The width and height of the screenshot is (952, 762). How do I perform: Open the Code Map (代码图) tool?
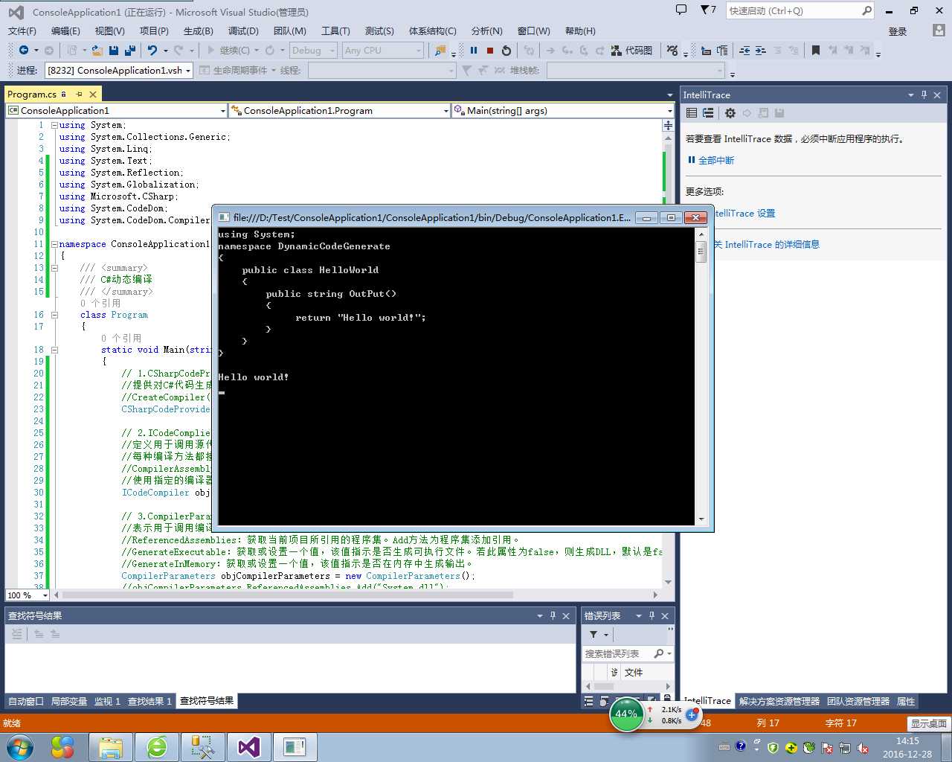click(631, 51)
